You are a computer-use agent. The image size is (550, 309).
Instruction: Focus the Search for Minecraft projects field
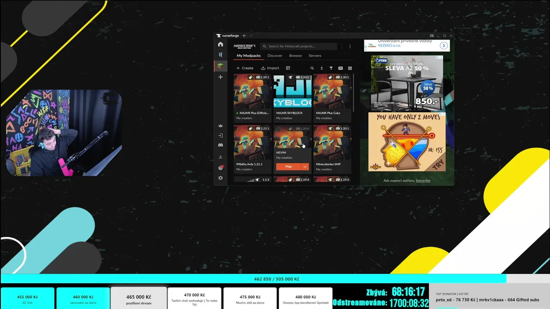[299, 46]
